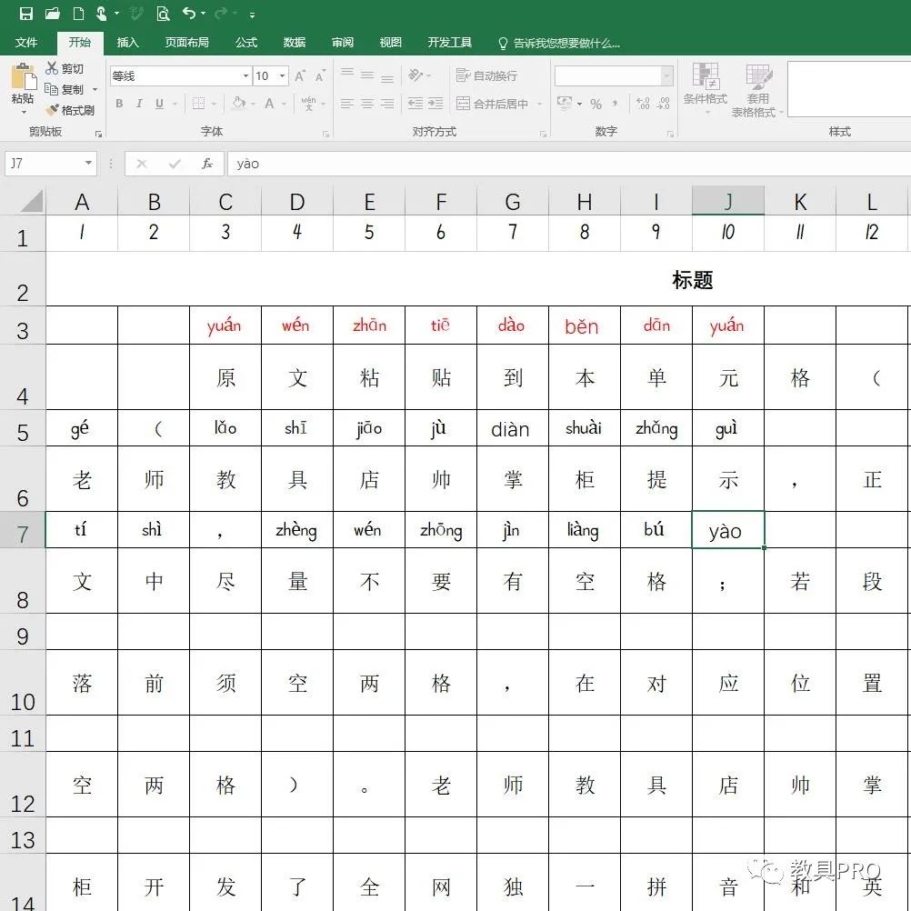Switch to the 插入 tab
Screen dimensions: 911x911
pos(128,43)
